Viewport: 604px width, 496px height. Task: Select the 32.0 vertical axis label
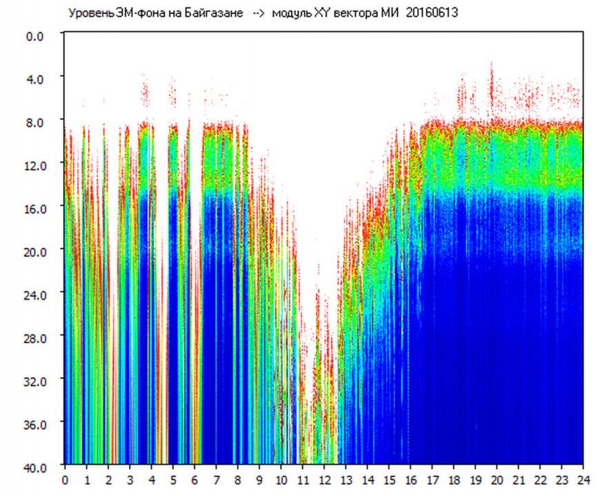[x=32, y=381]
